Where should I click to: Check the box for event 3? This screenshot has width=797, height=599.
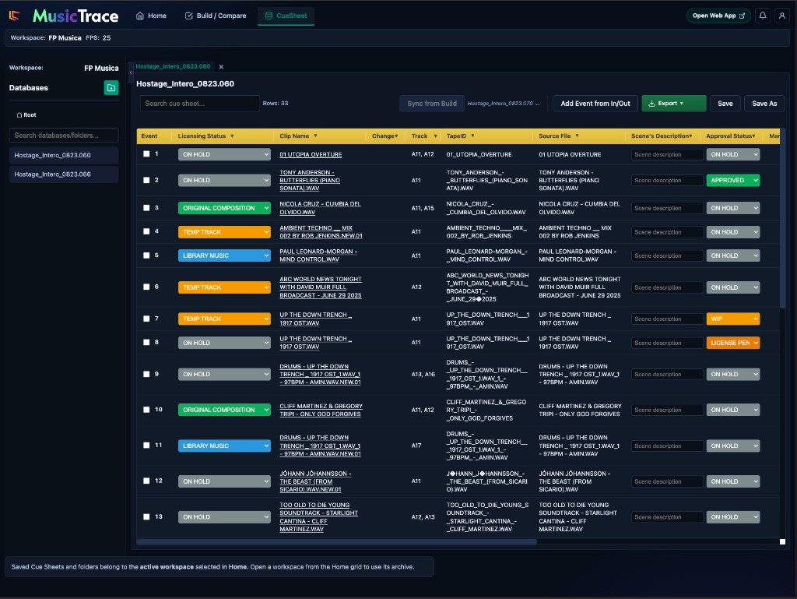tap(146, 207)
